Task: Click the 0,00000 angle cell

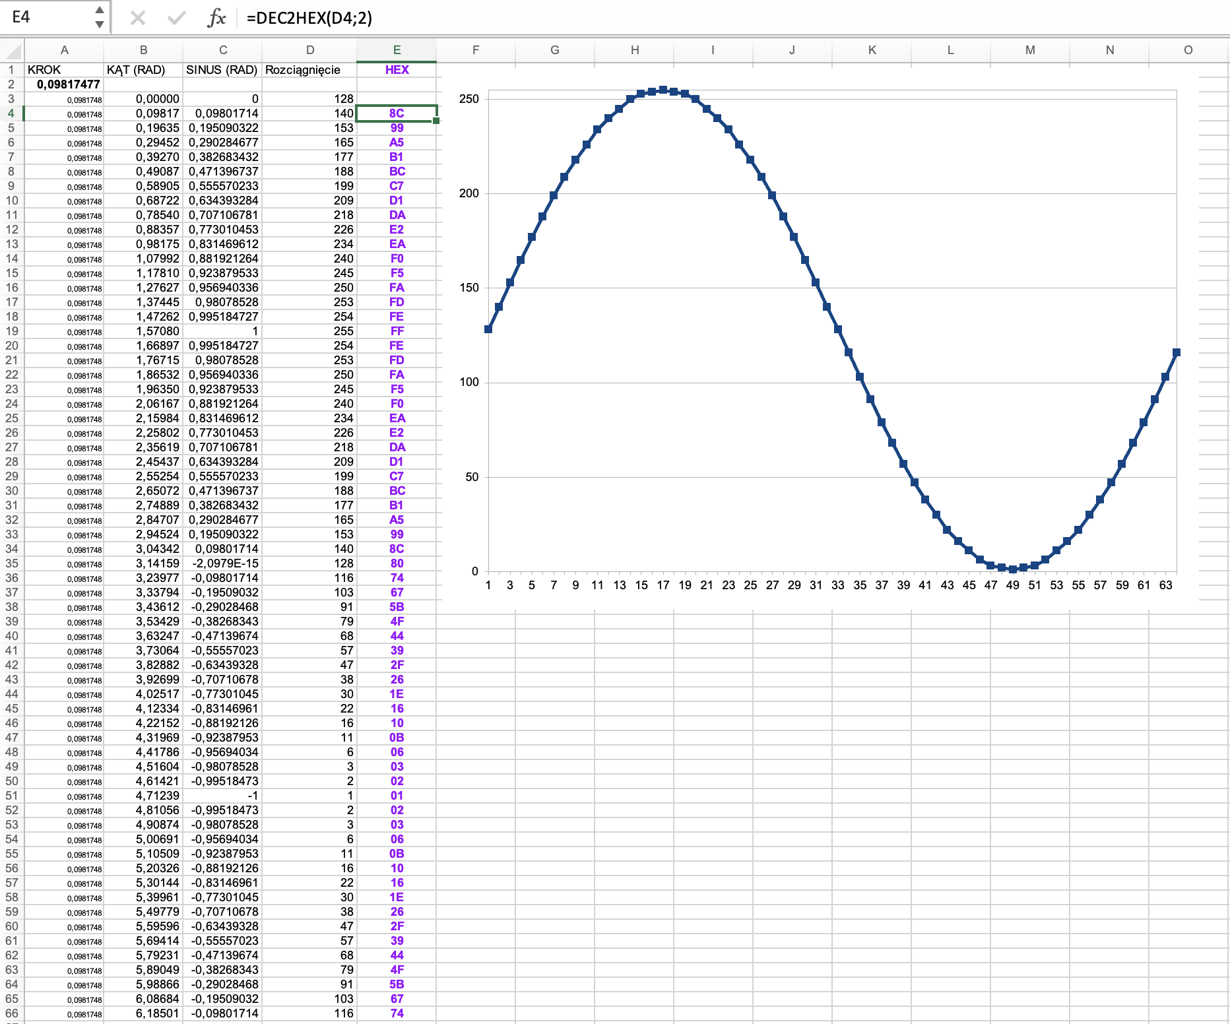Action: [x=143, y=99]
